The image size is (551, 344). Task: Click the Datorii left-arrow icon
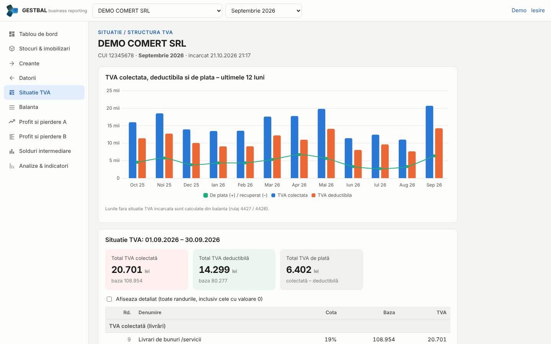point(12,78)
